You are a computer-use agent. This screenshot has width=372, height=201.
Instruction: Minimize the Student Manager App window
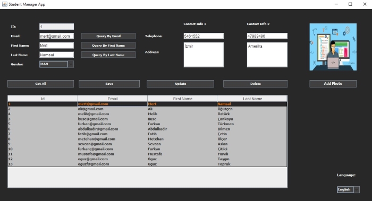(x=336, y=4)
